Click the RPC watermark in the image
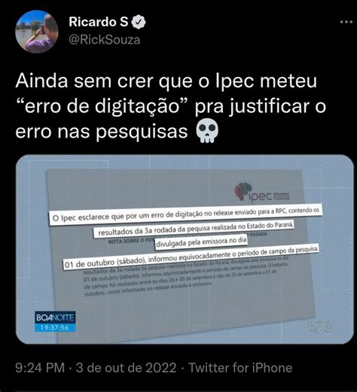This screenshot has height=392, width=357. tap(319, 327)
